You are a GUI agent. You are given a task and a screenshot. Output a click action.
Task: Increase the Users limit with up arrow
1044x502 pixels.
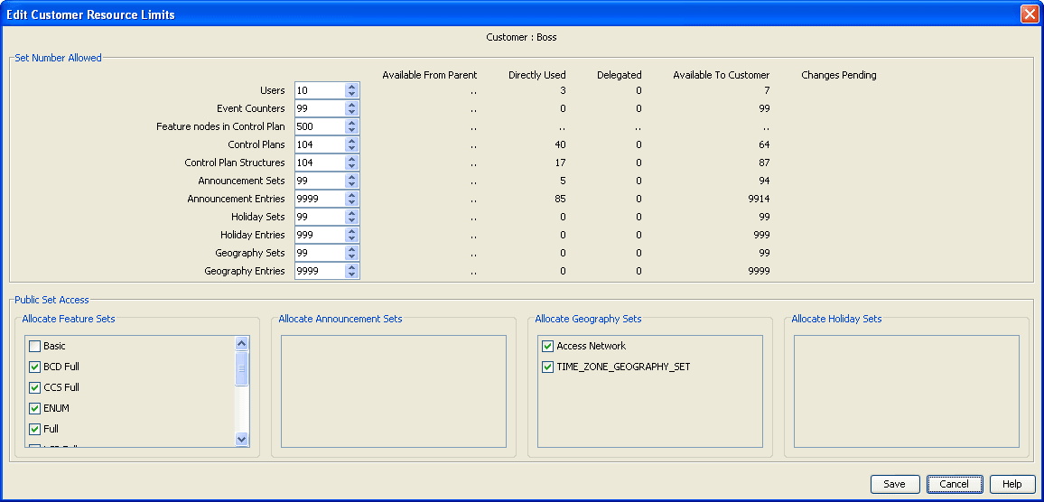(351, 87)
